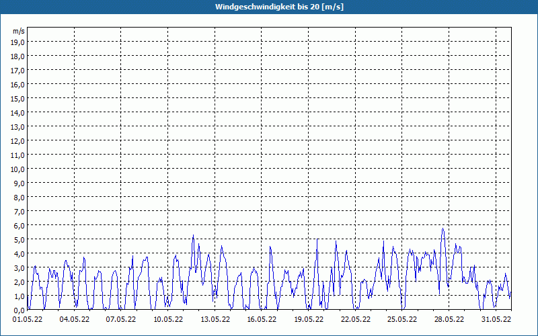Click the wind peak above 5 m/s after 10.05.22

coord(193,235)
